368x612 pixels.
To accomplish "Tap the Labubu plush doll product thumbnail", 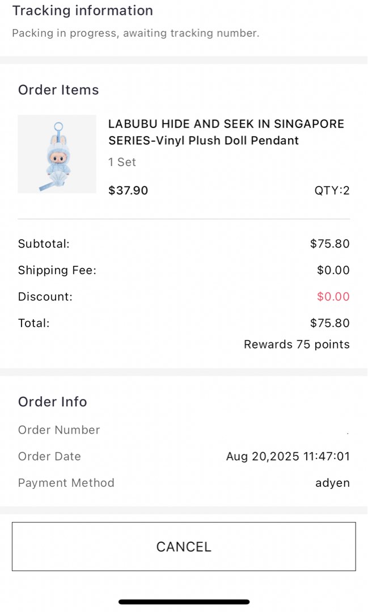I will point(57,154).
